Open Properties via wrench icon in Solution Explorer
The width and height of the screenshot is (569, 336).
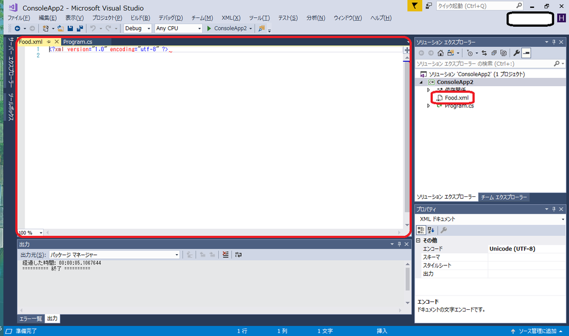(516, 53)
